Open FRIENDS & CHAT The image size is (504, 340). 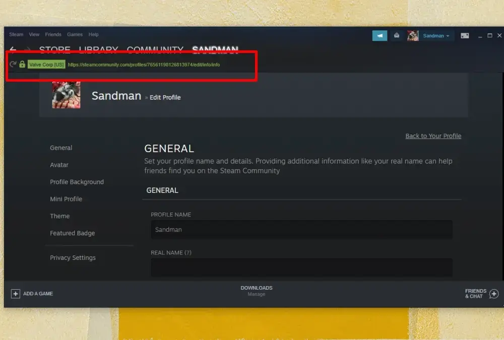tap(476, 293)
